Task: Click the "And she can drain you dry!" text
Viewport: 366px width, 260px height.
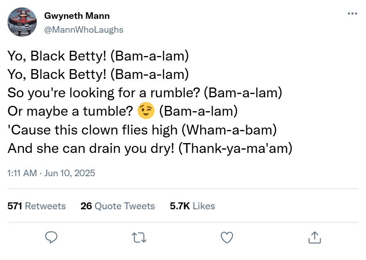Action: 92,148
